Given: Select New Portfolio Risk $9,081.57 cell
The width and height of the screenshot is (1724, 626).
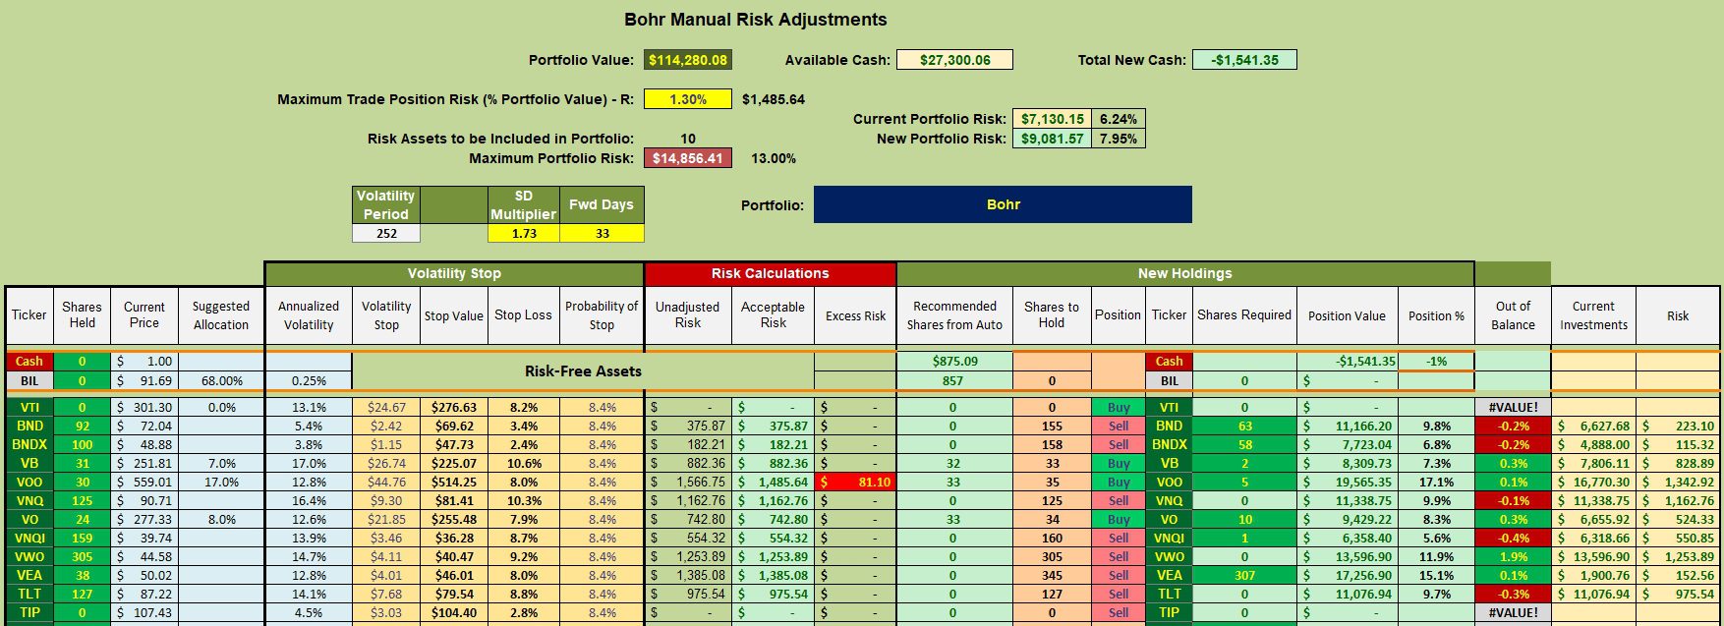Looking at the screenshot, I should (1053, 139).
